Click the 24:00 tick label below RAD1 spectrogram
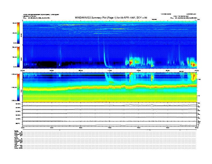 pos(196,70)
